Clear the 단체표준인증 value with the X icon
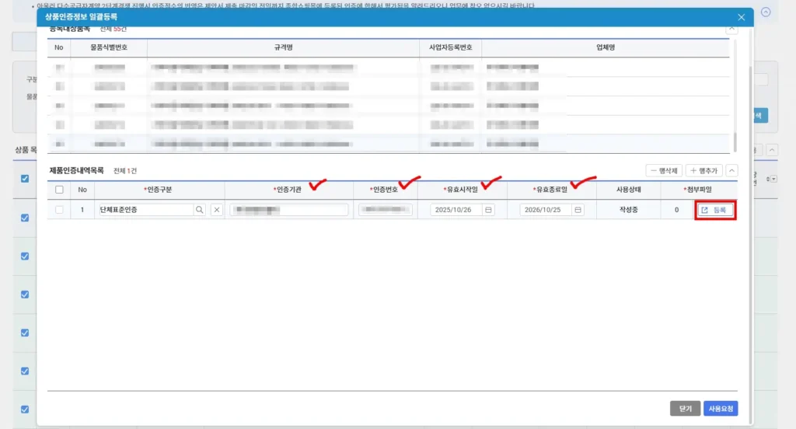The width and height of the screenshot is (796, 429). [216, 210]
